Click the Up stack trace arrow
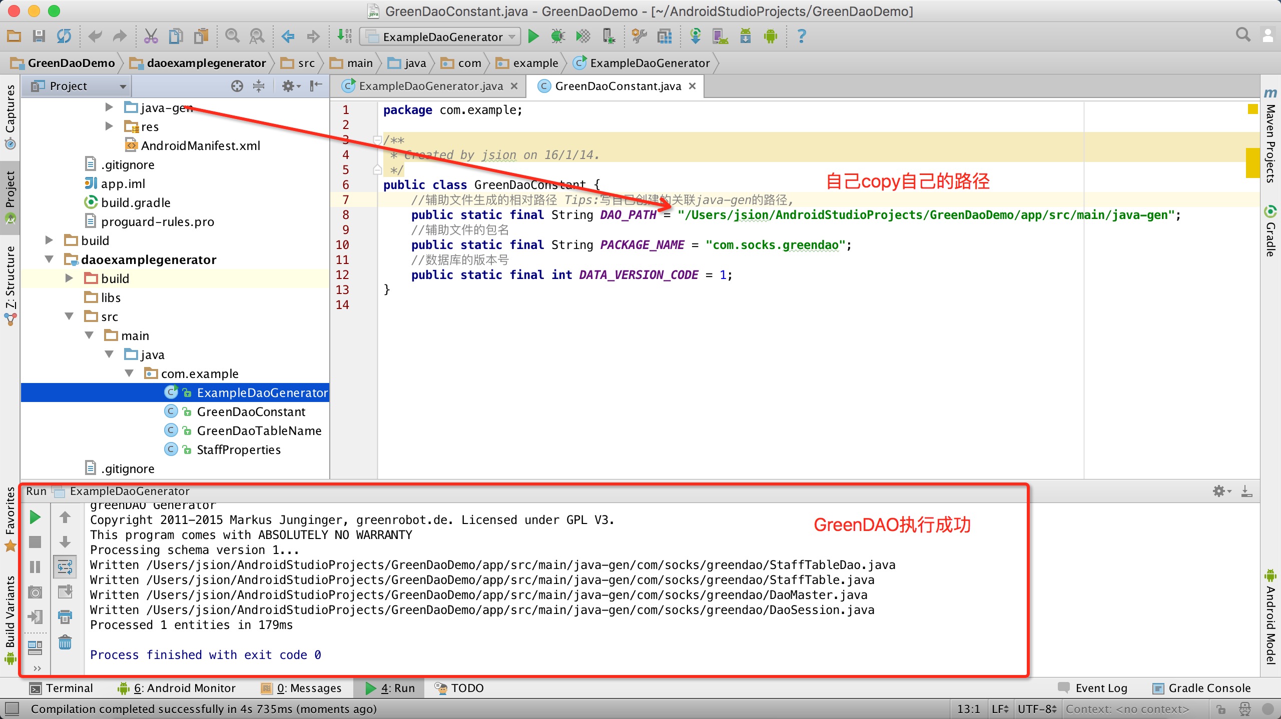This screenshot has width=1281, height=719. click(x=65, y=517)
